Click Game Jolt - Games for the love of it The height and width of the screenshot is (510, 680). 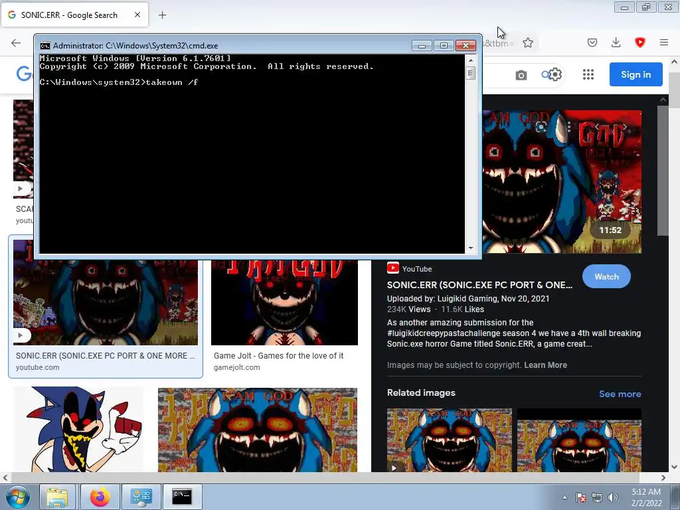coord(278,356)
